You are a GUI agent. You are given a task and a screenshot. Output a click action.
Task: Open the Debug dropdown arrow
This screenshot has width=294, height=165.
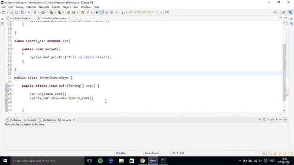click(x=39, y=12)
